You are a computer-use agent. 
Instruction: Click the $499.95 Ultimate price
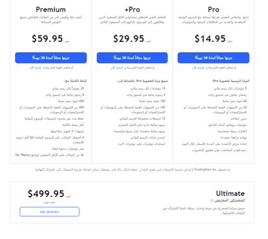(46, 194)
